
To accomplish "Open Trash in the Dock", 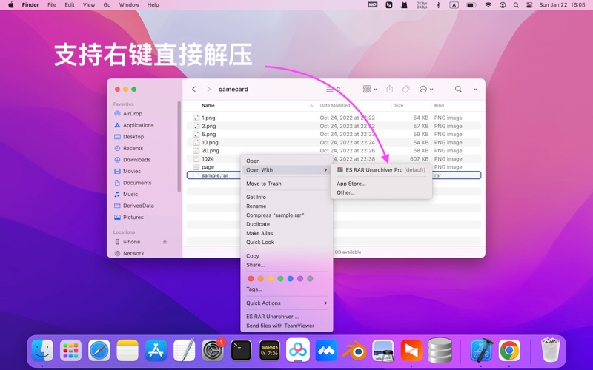I will [550, 350].
